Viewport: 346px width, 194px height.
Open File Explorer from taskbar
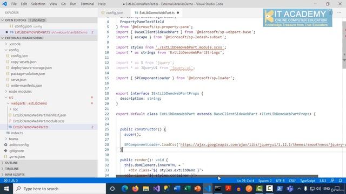click(145, 189)
